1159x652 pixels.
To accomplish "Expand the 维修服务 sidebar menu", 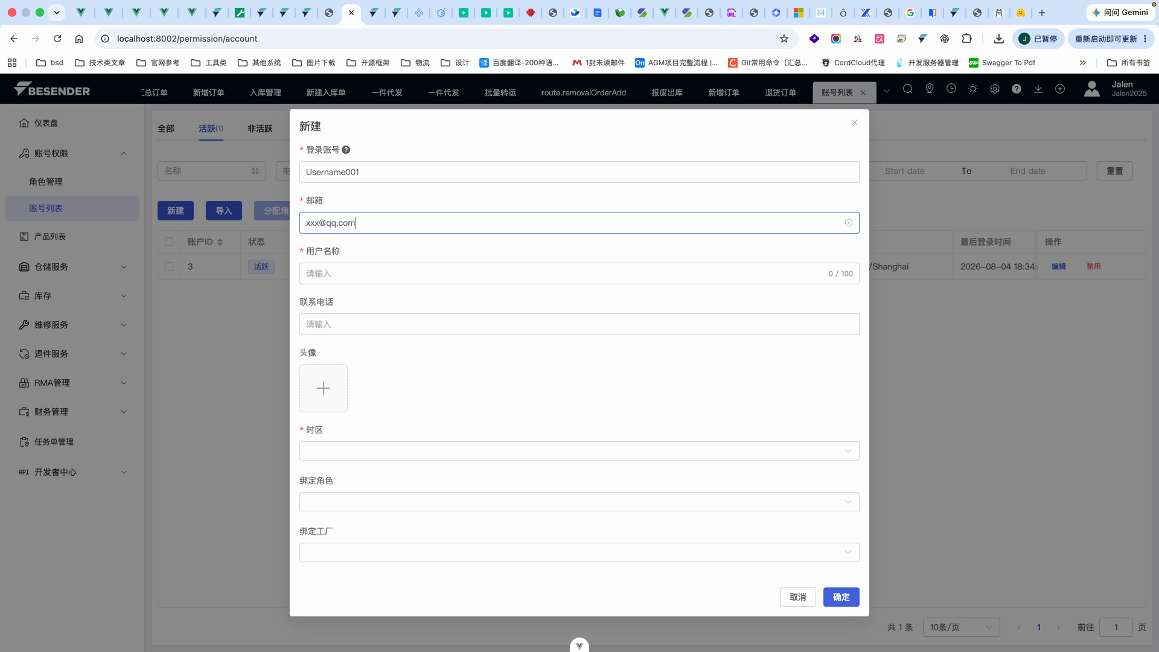I will (x=72, y=325).
